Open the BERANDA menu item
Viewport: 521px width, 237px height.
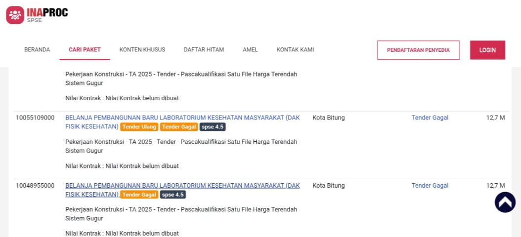pos(37,50)
